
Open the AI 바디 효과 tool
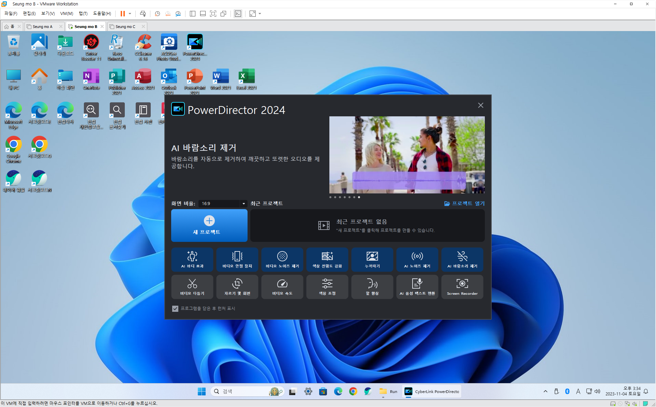[192, 260]
